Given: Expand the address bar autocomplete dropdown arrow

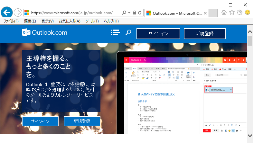Looking at the screenshot, I should pos(129,13).
